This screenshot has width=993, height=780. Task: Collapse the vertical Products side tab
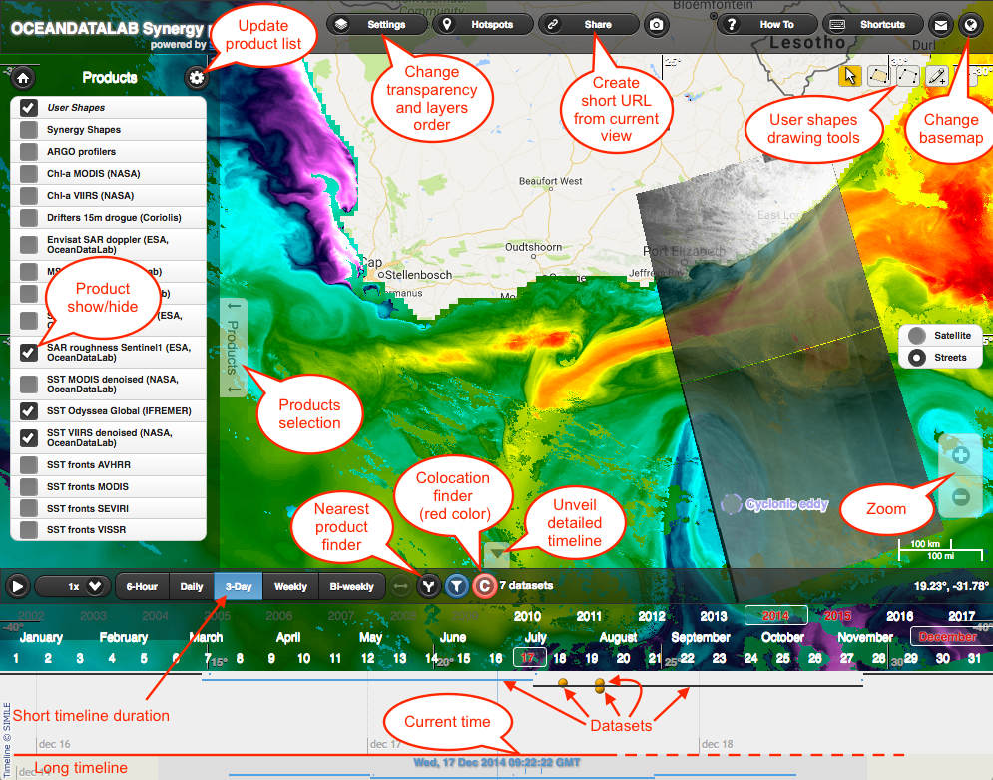(x=234, y=348)
